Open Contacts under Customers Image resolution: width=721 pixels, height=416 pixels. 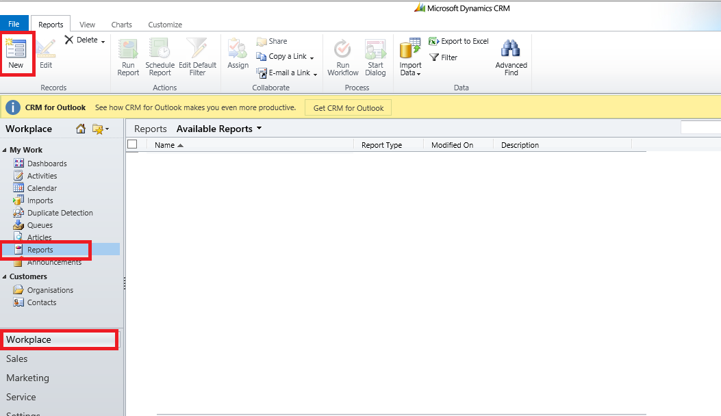click(41, 303)
